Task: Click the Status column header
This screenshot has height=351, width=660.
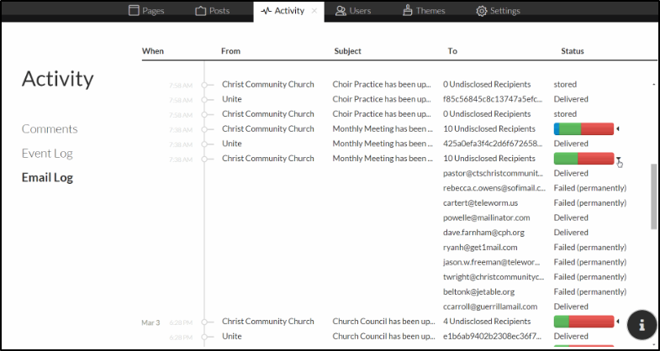Action: coord(573,51)
